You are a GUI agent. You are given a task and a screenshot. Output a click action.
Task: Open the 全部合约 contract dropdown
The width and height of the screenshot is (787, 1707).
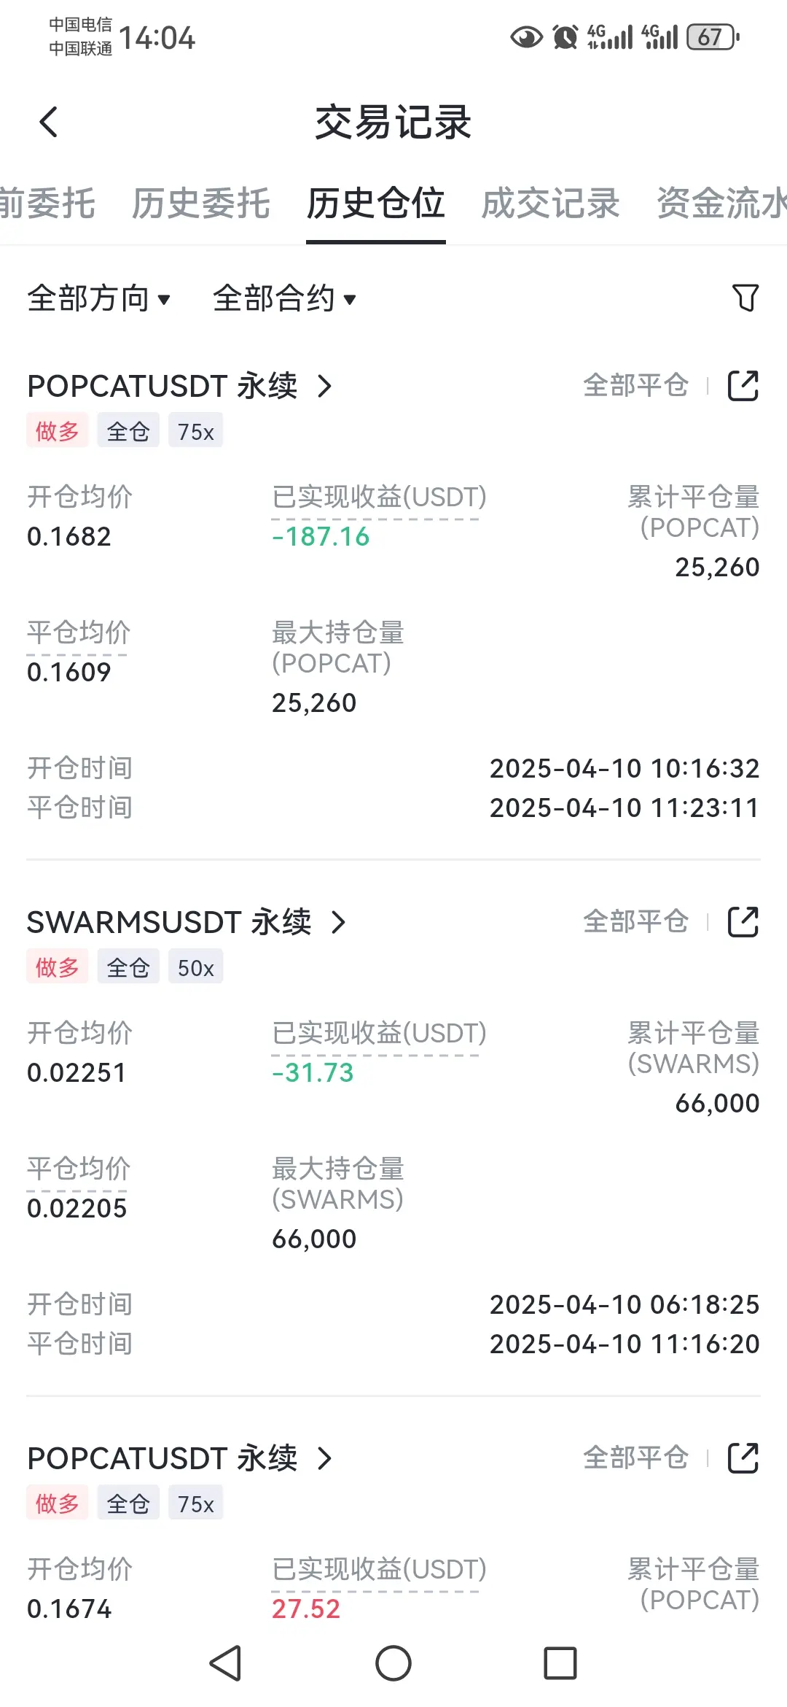[x=284, y=298]
